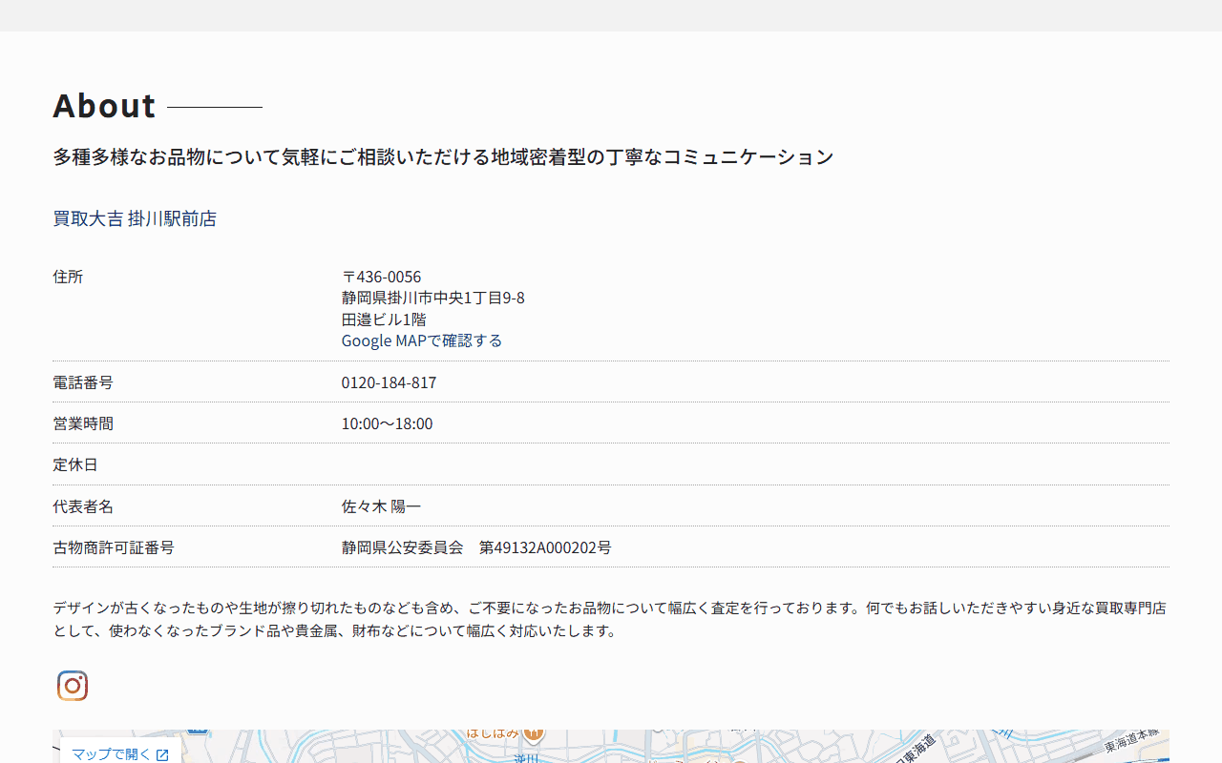
Task: Click the 営業時間 row label
Action: (83, 423)
